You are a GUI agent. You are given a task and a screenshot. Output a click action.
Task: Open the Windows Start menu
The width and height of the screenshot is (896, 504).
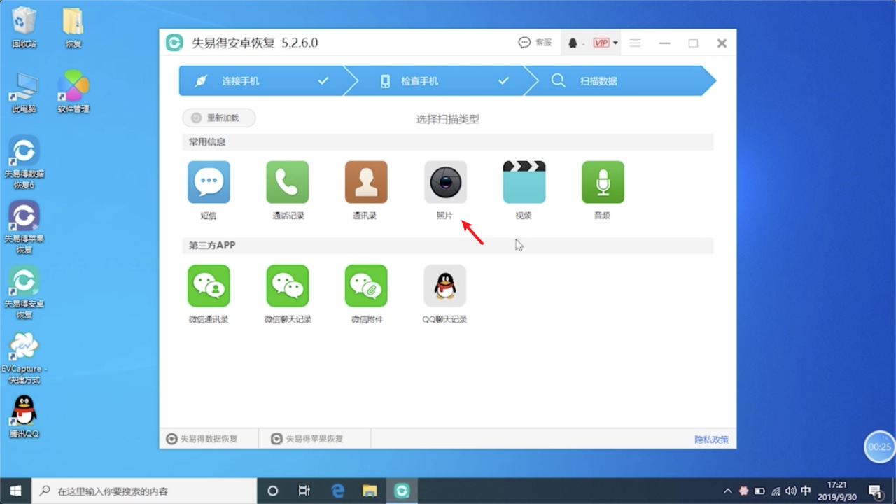(x=15, y=491)
